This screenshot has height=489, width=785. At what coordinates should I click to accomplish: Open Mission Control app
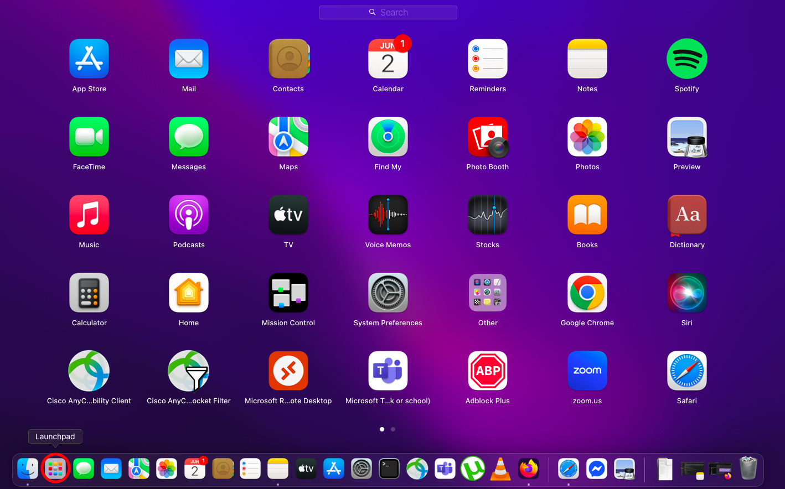click(x=288, y=293)
